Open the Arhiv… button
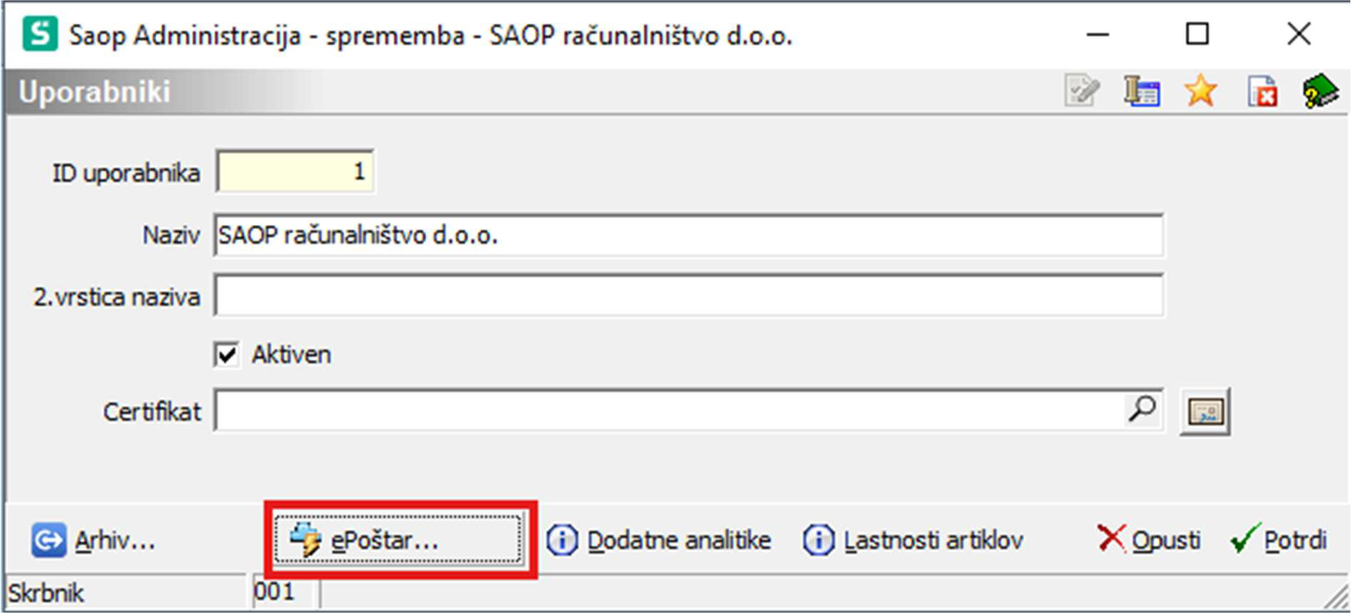This screenshot has height=614, width=1351. coord(94,540)
